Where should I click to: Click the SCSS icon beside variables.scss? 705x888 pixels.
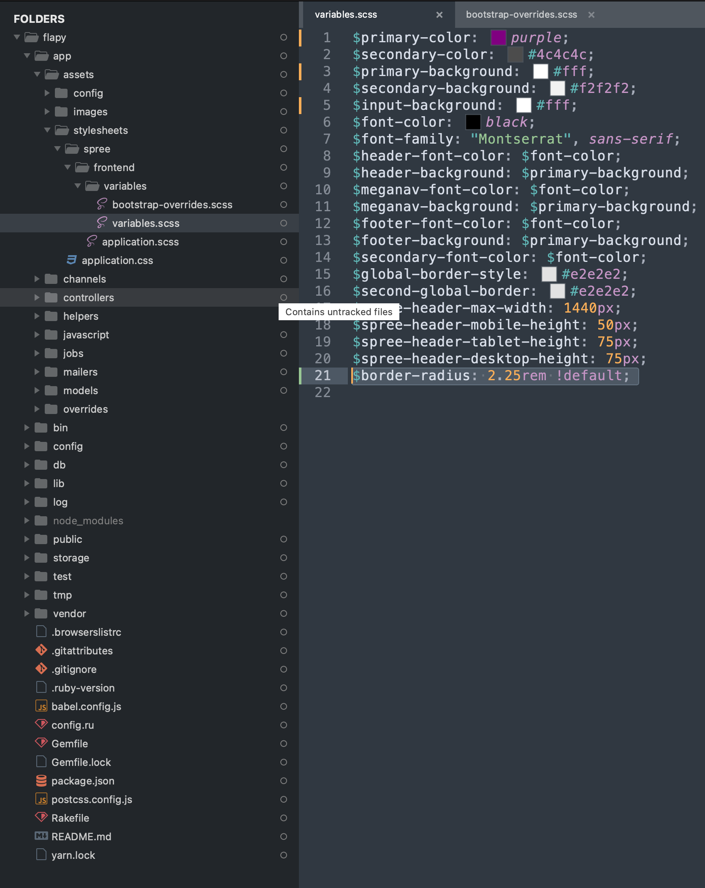click(x=101, y=223)
